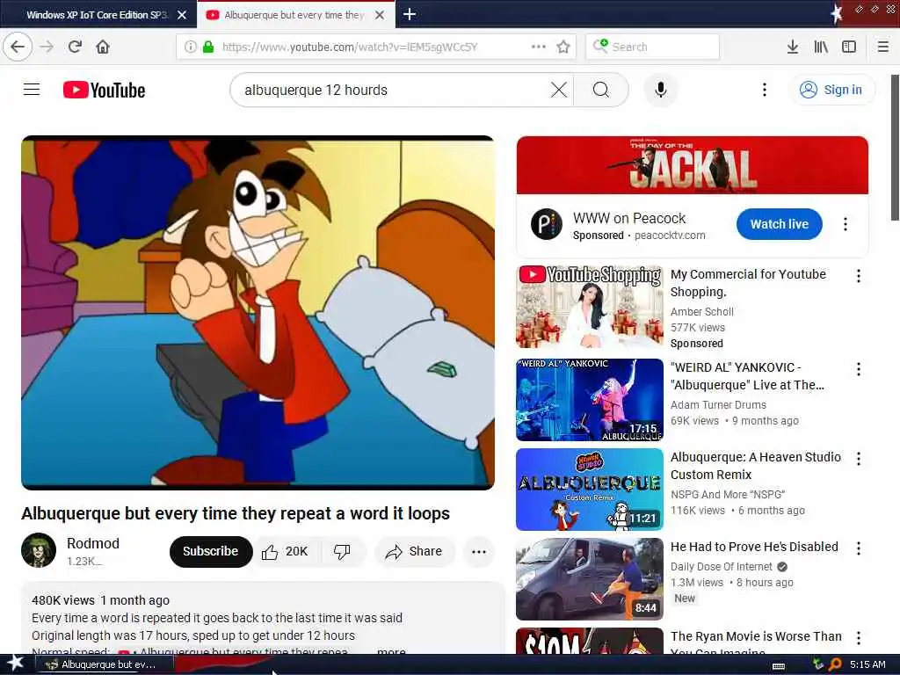The height and width of the screenshot is (675, 900).
Task: Switch to Windows XP IoT Core Edition tab
Action: click(98, 15)
